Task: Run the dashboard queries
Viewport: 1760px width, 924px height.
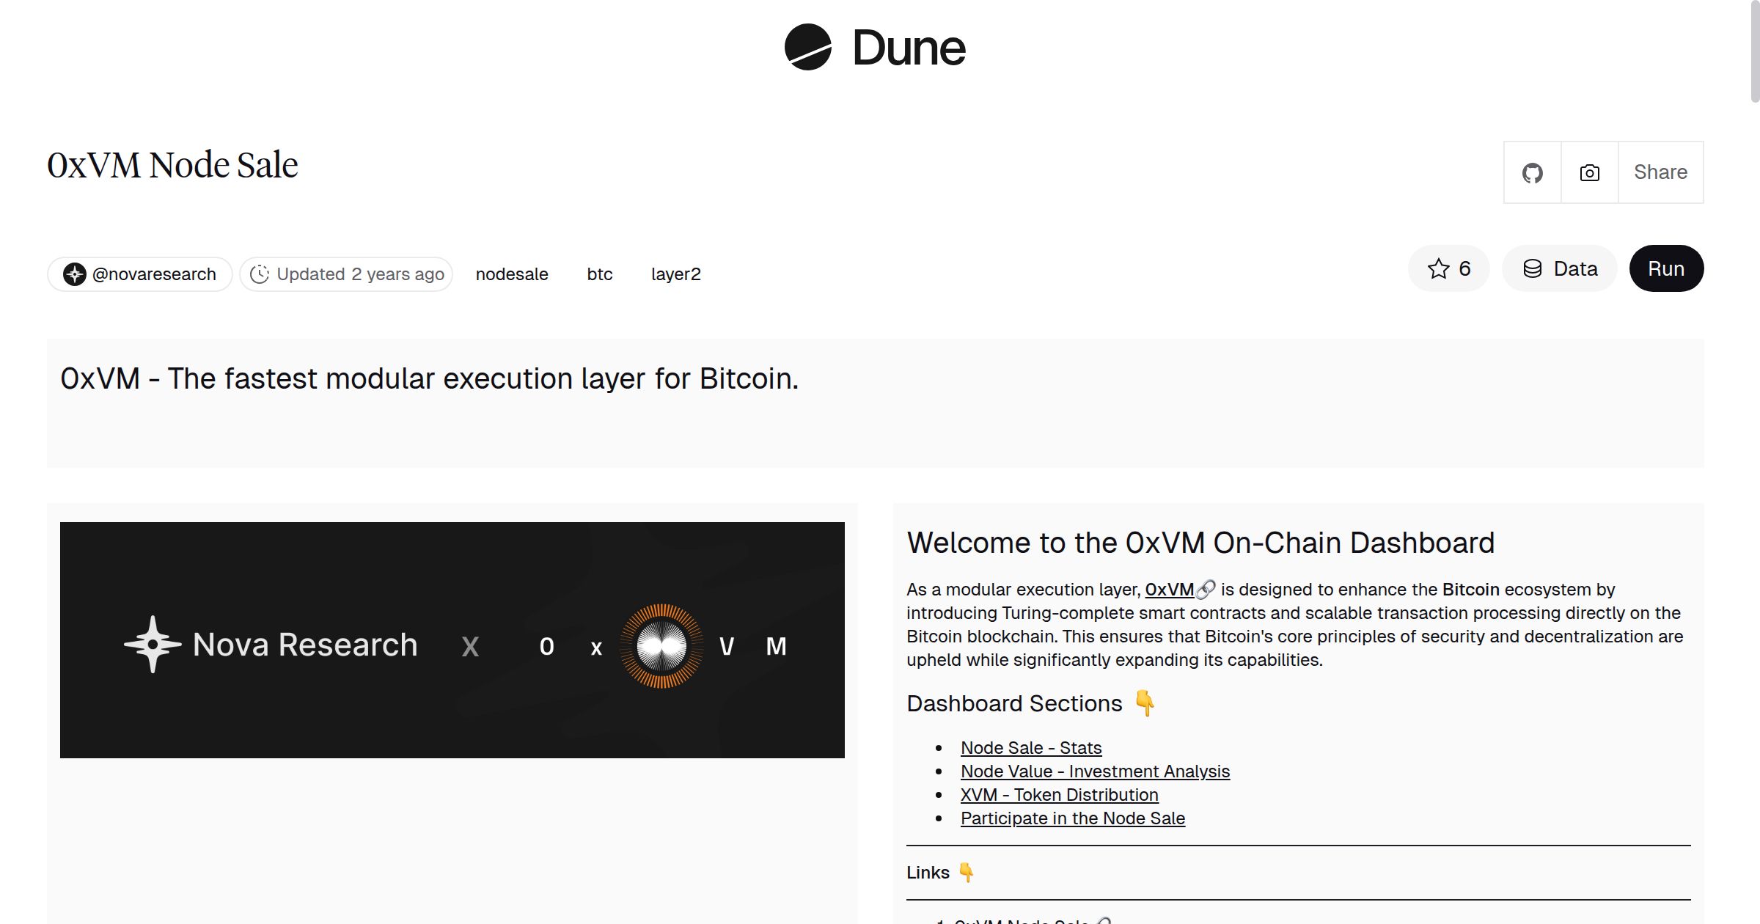Action: coord(1666,268)
